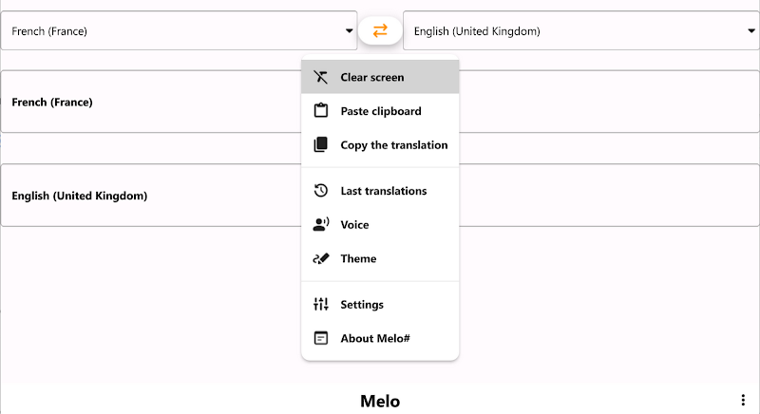Image resolution: width=760 pixels, height=414 pixels.
Task: Click the Theme brush icon
Action: tap(321, 259)
